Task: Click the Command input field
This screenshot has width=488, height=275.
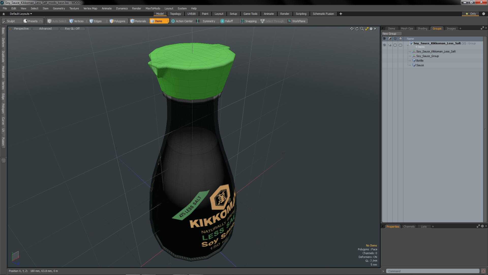Action: [x=433, y=271]
